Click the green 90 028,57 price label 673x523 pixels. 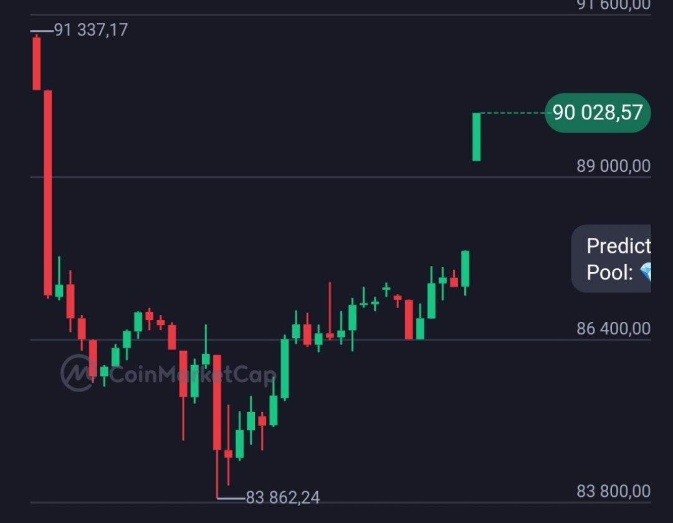tap(598, 113)
